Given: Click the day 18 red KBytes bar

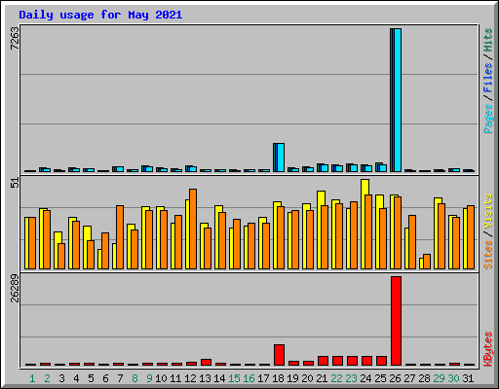Looking at the screenshot, I should tap(279, 355).
